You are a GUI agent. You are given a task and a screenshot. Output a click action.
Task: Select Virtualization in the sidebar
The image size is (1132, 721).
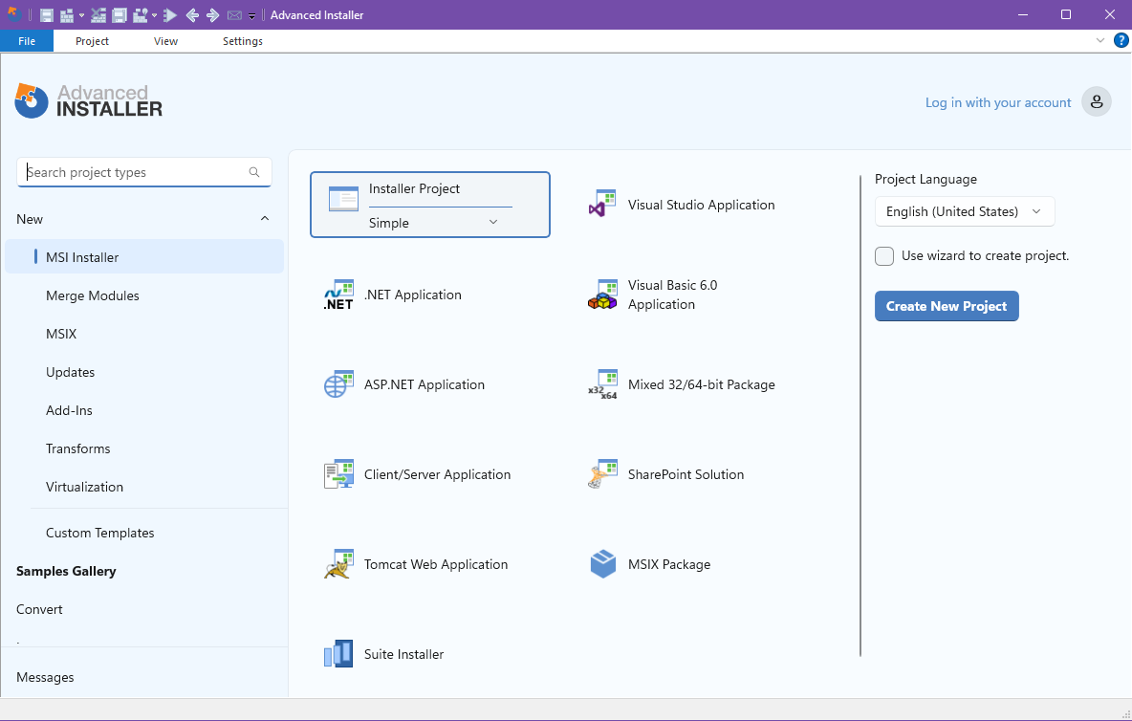pos(84,487)
